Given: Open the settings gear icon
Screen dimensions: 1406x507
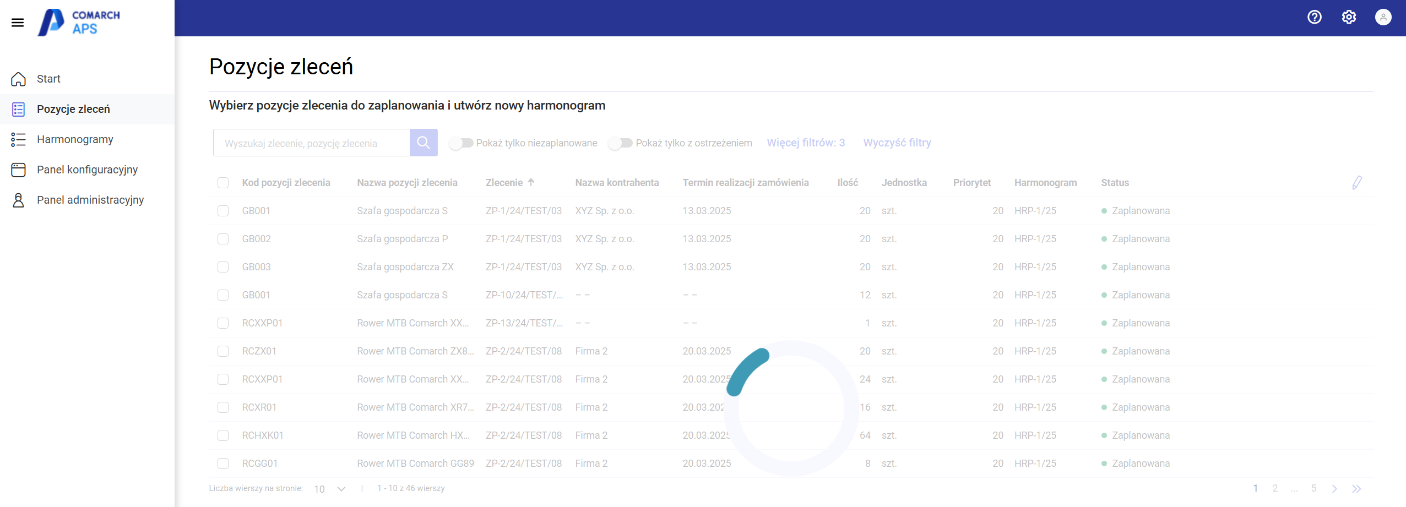Looking at the screenshot, I should 1349,17.
